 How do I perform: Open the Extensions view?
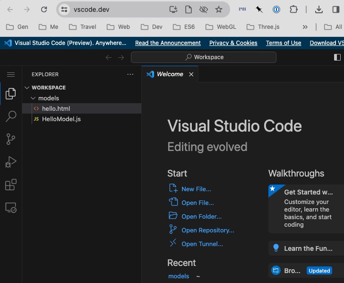10,185
